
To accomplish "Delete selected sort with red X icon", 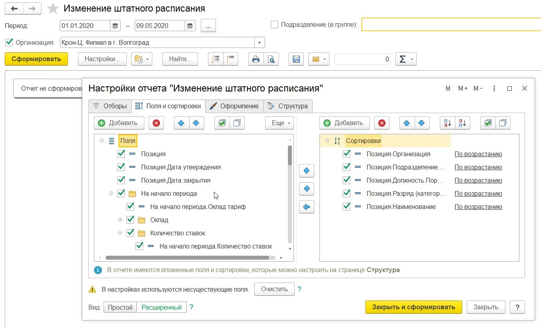I will (382, 123).
